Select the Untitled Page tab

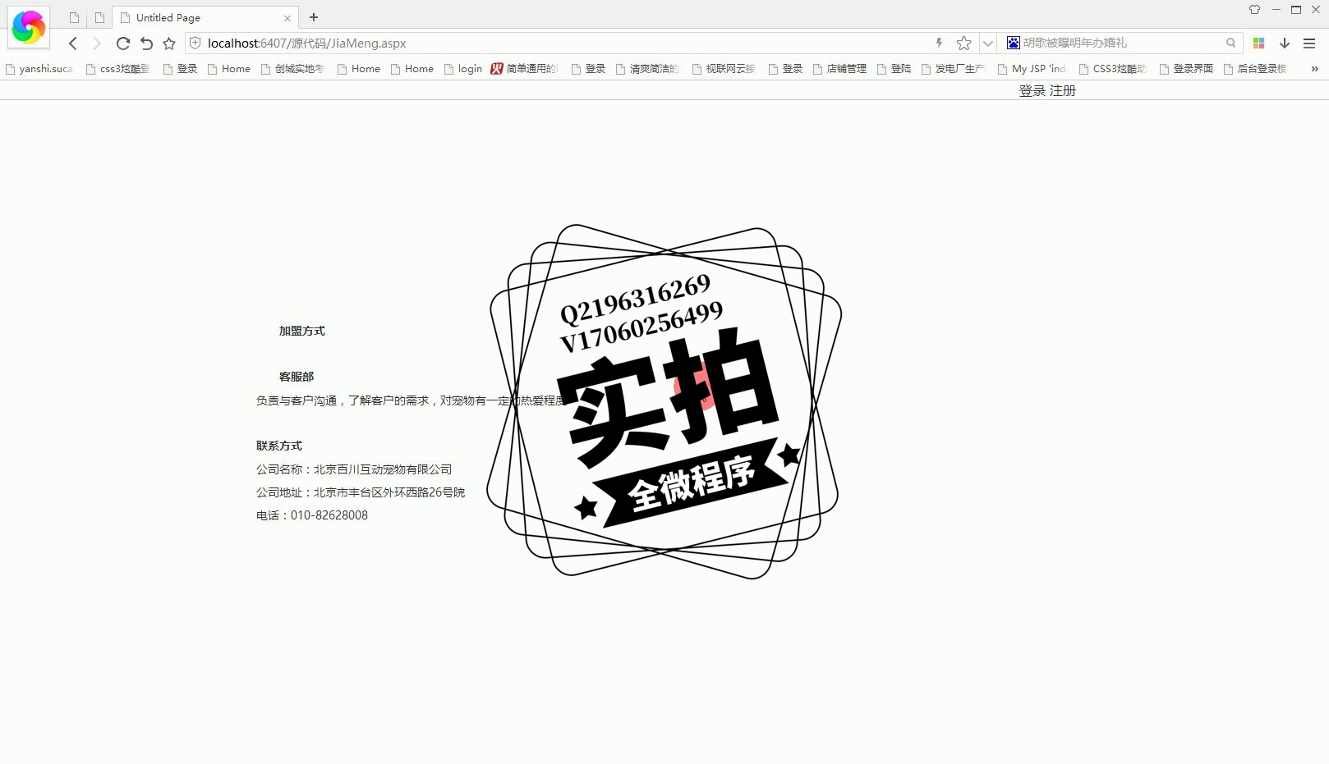click(x=205, y=17)
